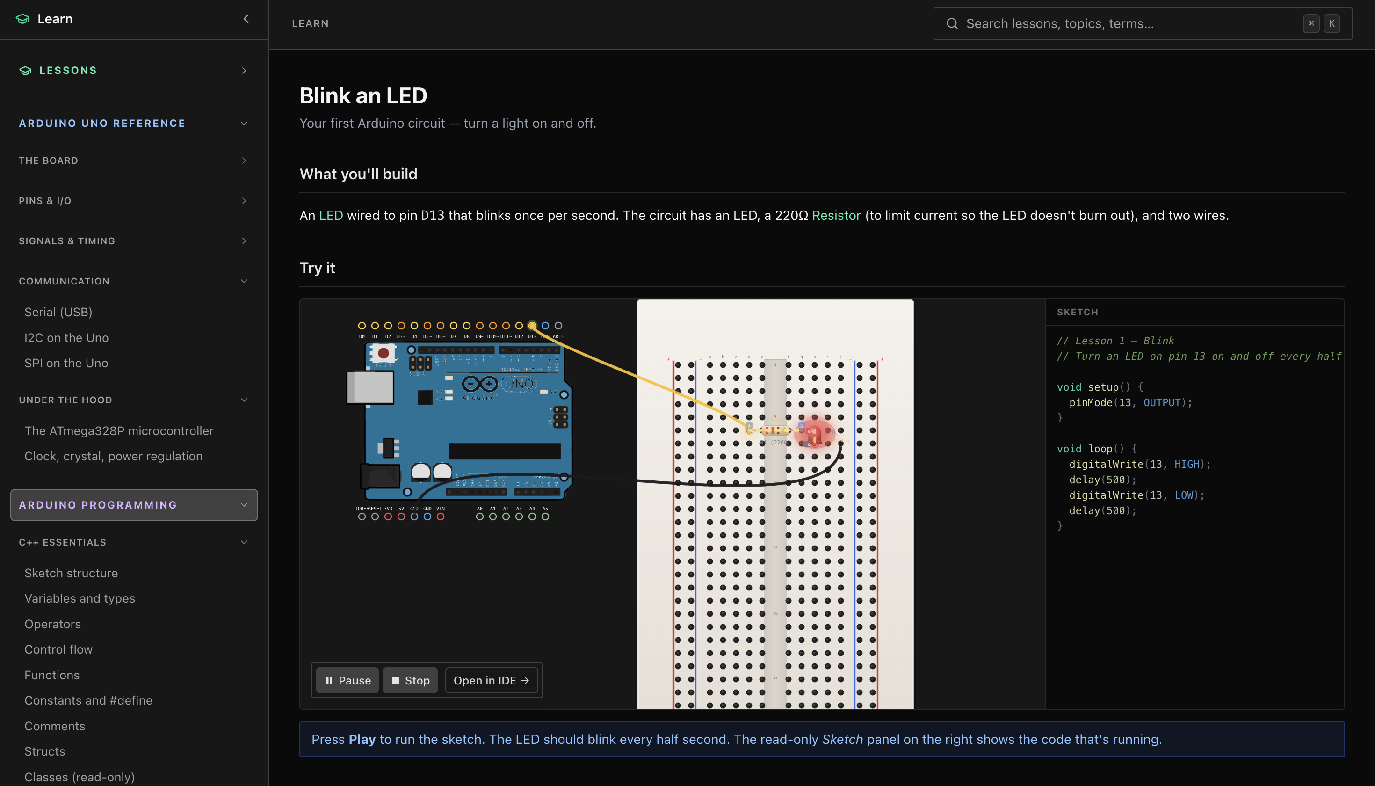Screen dimensions: 1375x786
Task: Click the Learn graduation cap icon
Action: click(x=22, y=19)
